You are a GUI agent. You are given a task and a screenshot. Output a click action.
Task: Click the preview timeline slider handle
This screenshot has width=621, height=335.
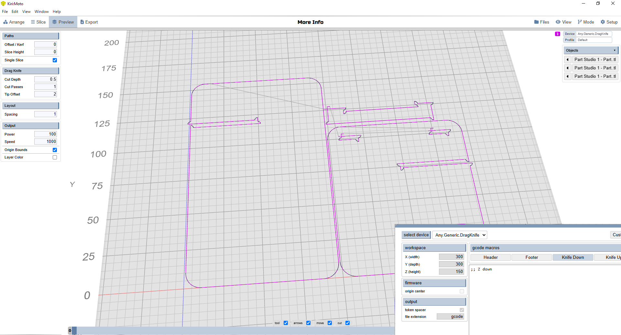(74, 330)
